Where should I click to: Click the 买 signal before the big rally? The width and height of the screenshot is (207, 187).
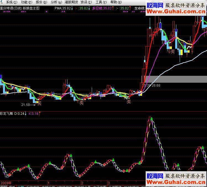[x=129, y=102]
